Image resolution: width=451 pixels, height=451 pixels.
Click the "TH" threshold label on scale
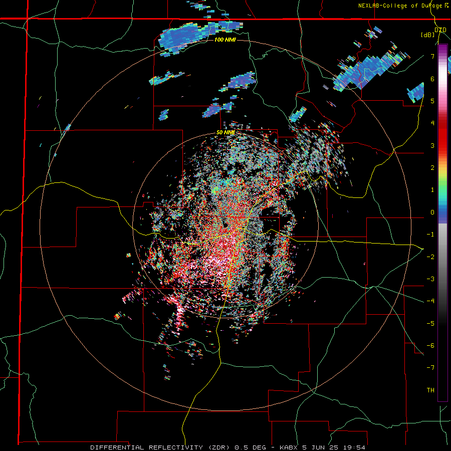tap(430, 390)
